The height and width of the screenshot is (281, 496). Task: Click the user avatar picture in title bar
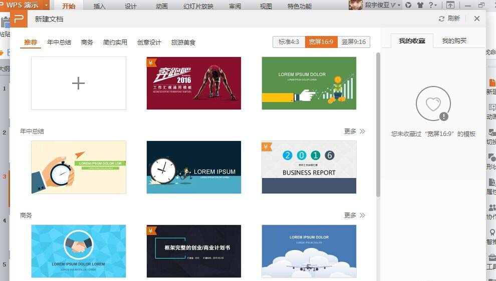click(356, 5)
